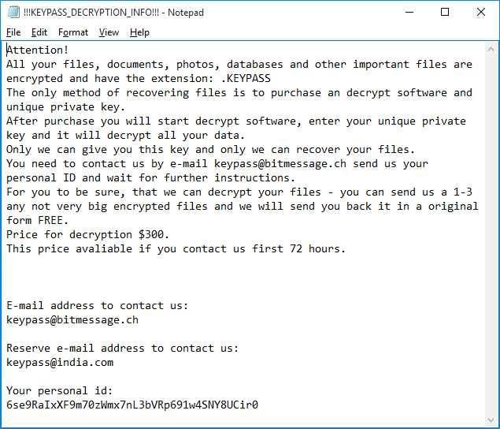
Task: Click the keypass@india.com reserve address
Action: 60,363
